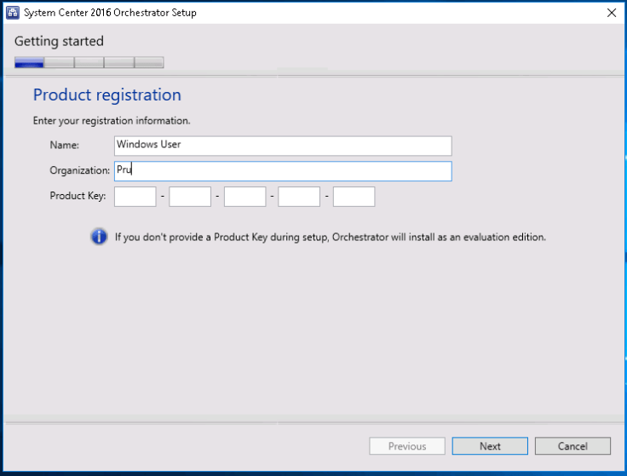The width and height of the screenshot is (627, 476).
Task: Click the third progress step segment
Action: click(x=89, y=62)
